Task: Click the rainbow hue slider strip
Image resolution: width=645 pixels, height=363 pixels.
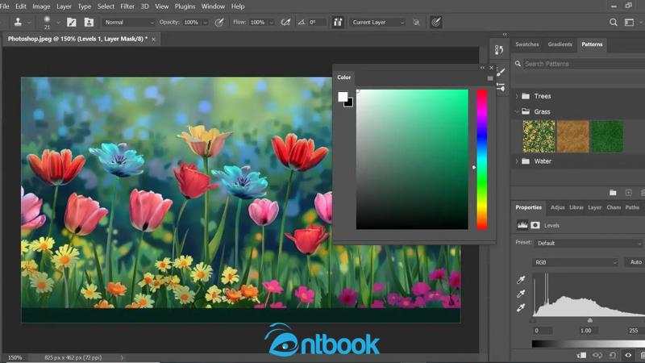Action: coord(481,159)
